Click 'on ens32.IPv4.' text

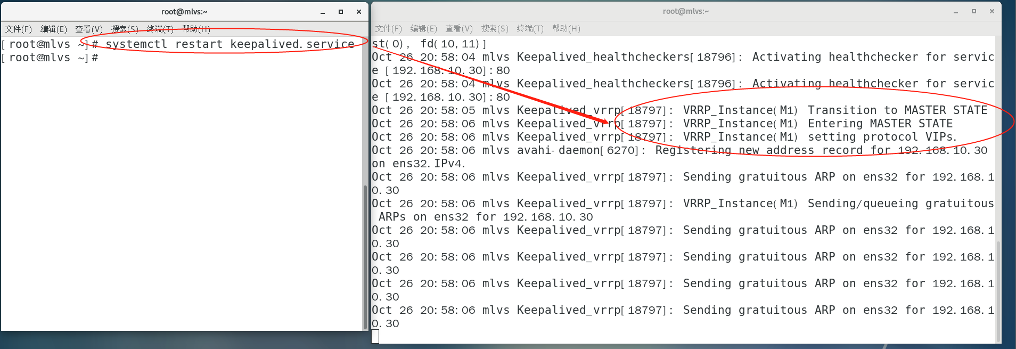(419, 164)
